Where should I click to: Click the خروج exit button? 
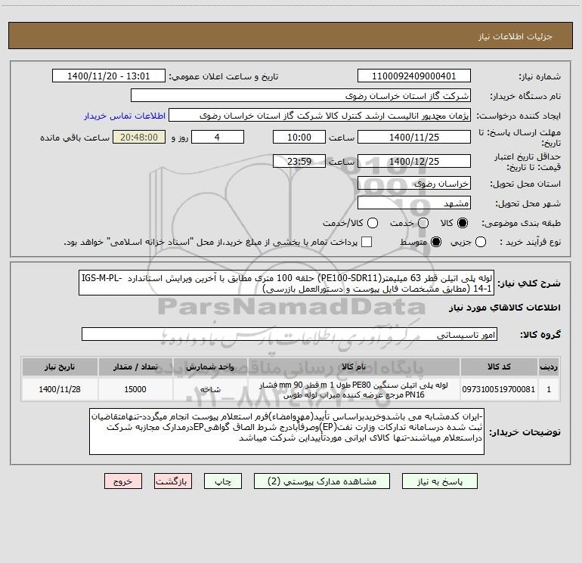tap(123, 481)
